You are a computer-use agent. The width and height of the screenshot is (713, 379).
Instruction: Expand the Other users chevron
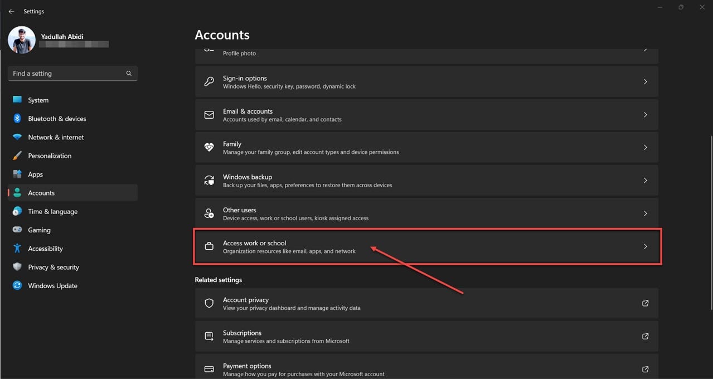[x=645, y=213]
